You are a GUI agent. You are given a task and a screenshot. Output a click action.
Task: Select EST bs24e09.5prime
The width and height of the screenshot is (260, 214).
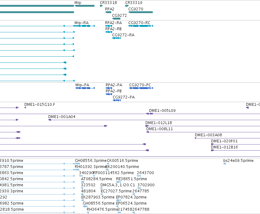238,161
